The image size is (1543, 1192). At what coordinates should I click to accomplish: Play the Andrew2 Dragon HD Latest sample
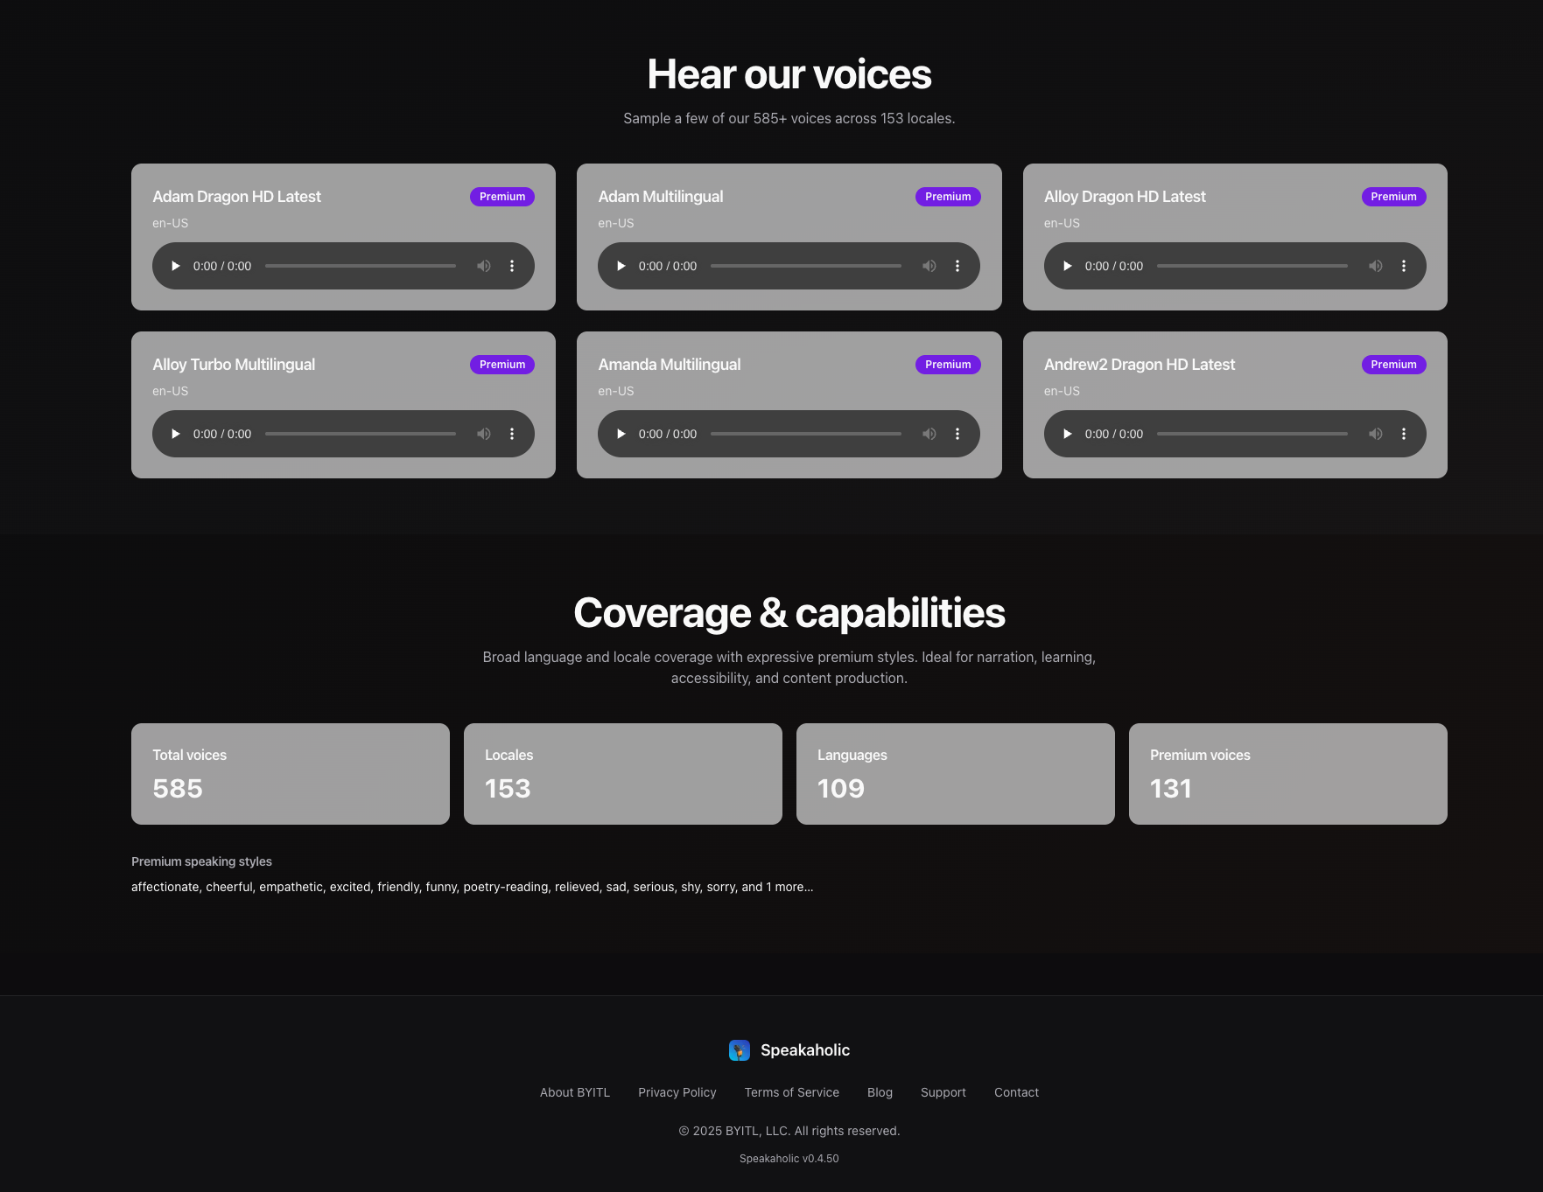click(x=1067, y=434)
